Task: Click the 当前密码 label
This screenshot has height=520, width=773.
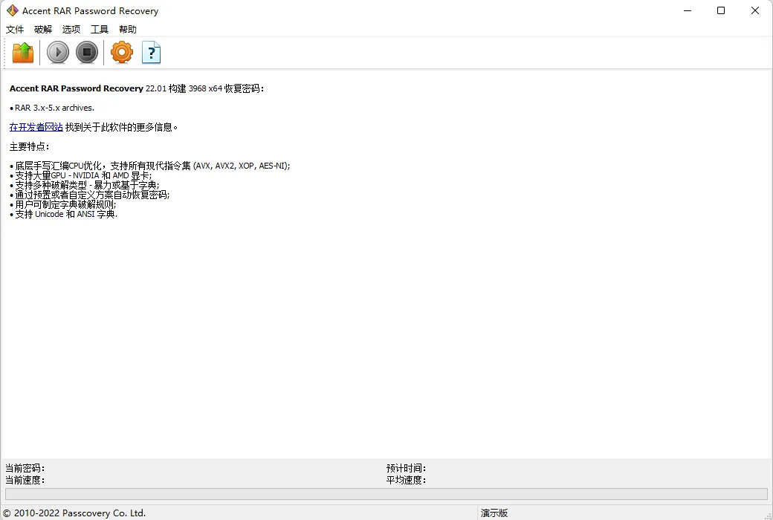Action: pyautogui.click(x=25, y=468)
